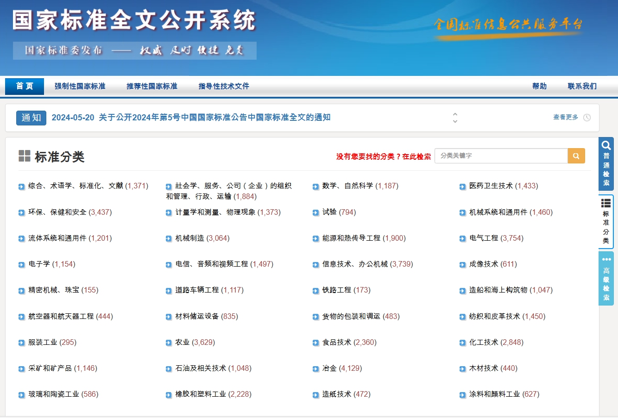Open the 标准分类 side panel list icon
The image size is (618, 418).
[x=606, y=203]
